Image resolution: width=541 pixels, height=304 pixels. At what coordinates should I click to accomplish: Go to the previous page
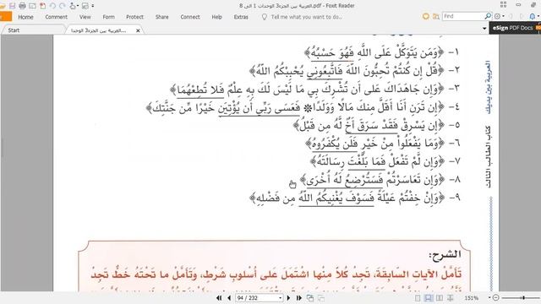point(229,298)
